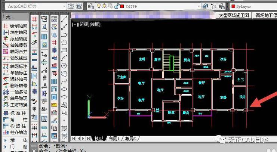Select the Elliptical Arc tool
The width and height of the screenshot is (277, 152).
[x=64, y=97]
